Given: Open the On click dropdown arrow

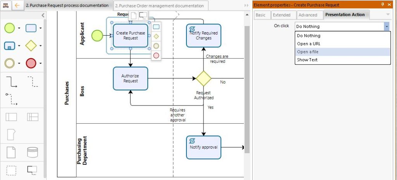Looking at the screenshot, I should (x=386, y=26).
